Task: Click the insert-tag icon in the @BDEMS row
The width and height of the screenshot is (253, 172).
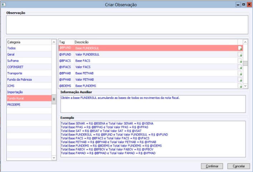Action: coord(240,86)
